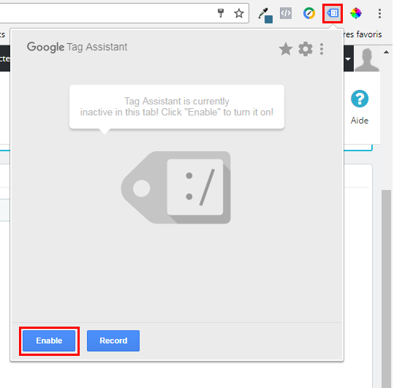Click the Tag Assistant star icon

pyautogui.click(x=286, y=49)
